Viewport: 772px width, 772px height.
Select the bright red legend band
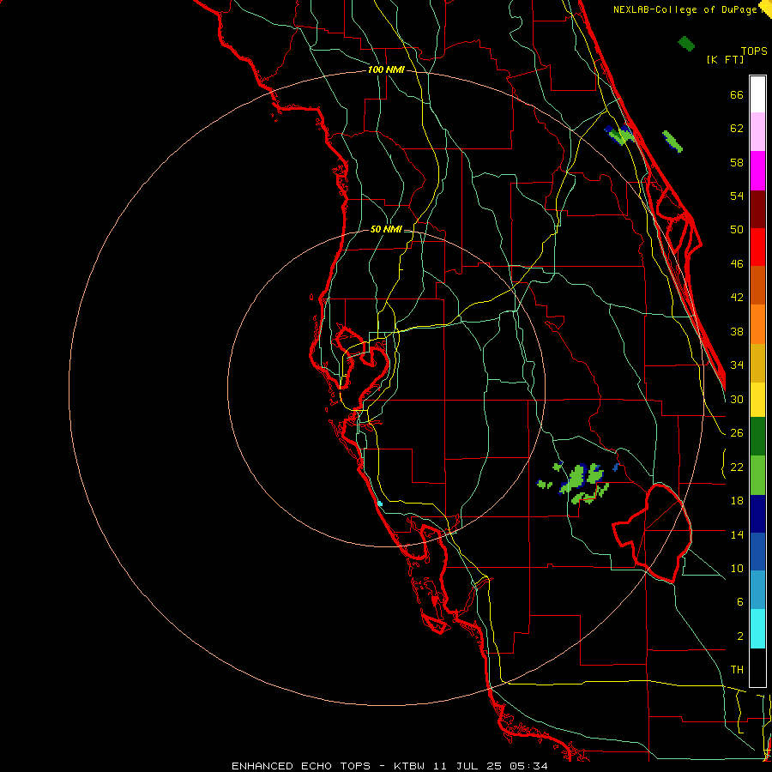point(757,247)
